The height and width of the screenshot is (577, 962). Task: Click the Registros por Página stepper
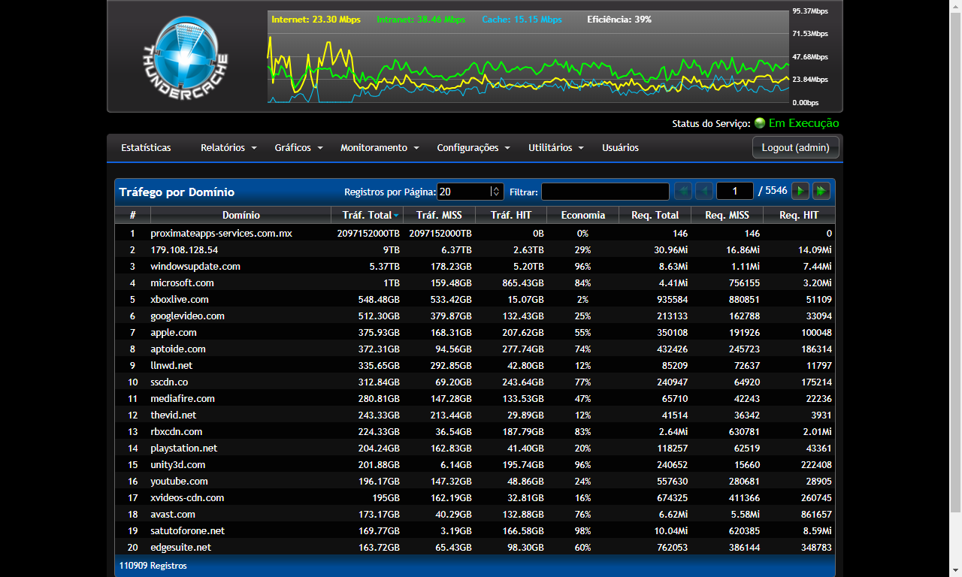[x=495, y=192]
